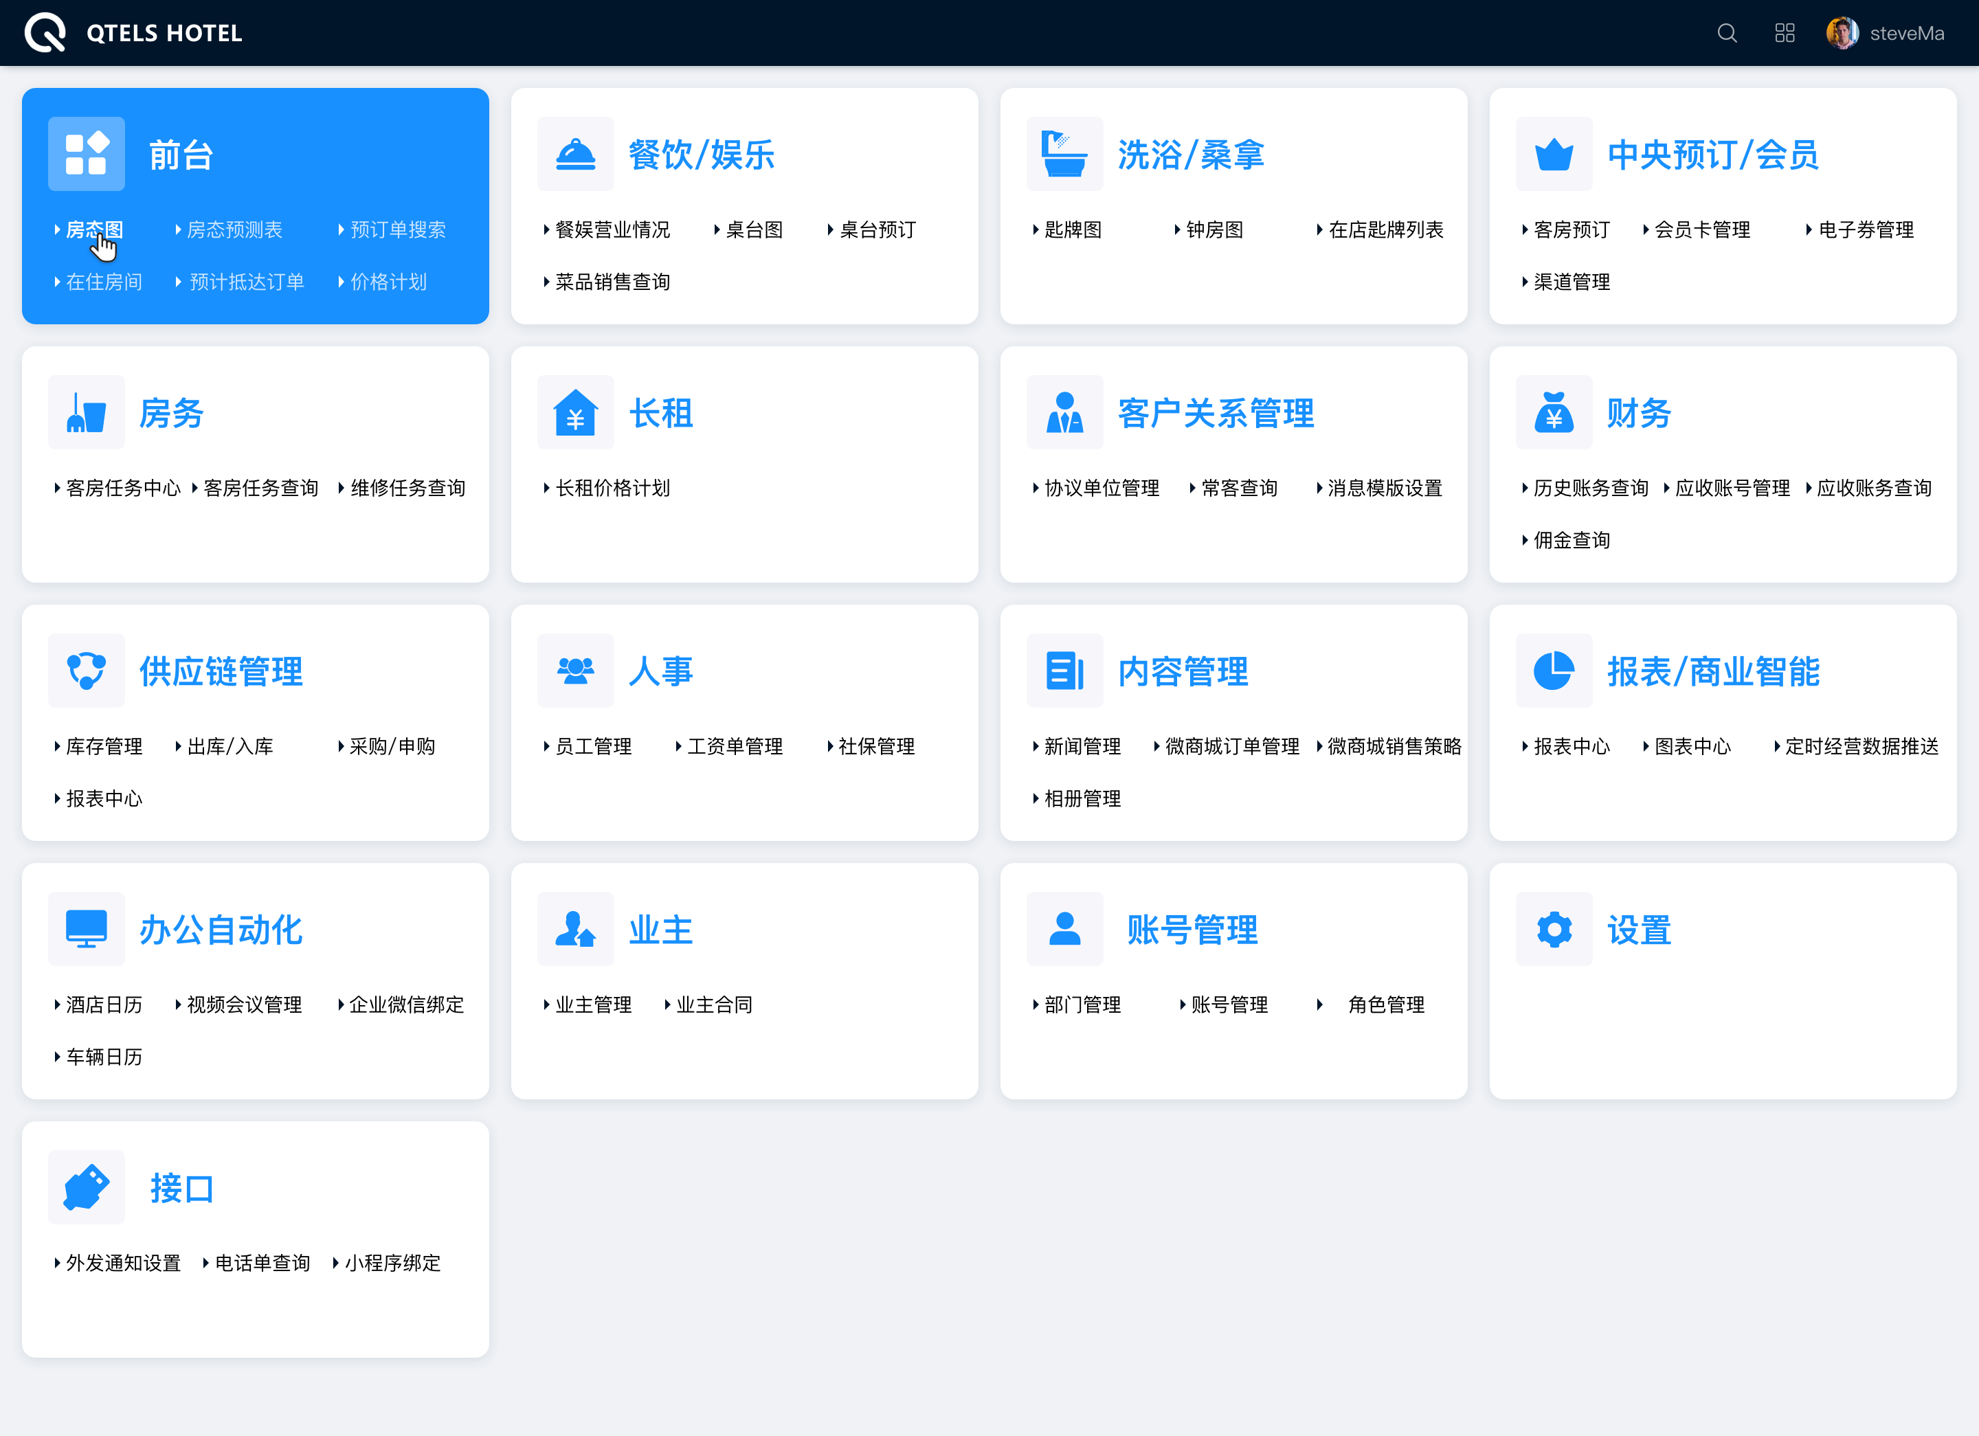Open 长租价格计划
1979x1436 pixels.
tap(612, 488)
